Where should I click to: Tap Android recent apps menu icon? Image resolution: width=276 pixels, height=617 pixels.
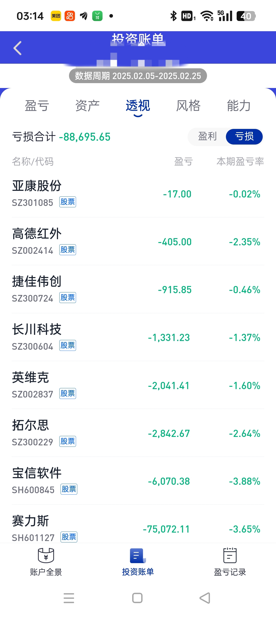tap(69, 598)
